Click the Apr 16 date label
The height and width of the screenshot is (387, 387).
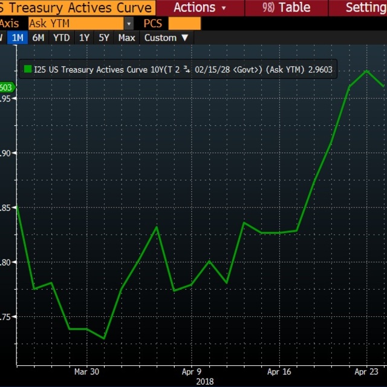(x=279, y=371)
